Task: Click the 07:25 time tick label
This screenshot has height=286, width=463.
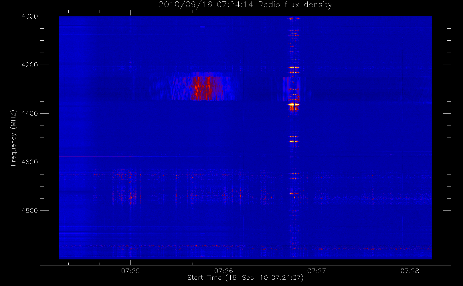Action: [130, 271]
